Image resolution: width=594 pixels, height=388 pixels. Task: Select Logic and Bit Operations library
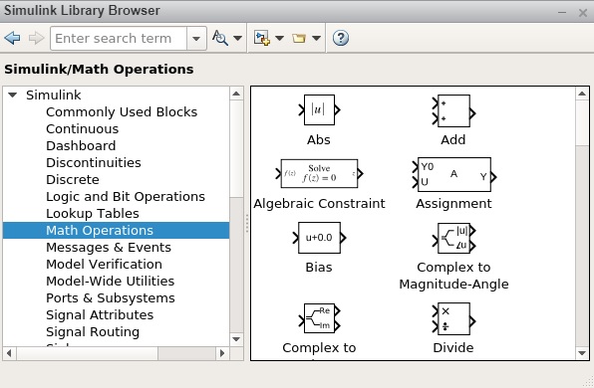pos(126,197)
